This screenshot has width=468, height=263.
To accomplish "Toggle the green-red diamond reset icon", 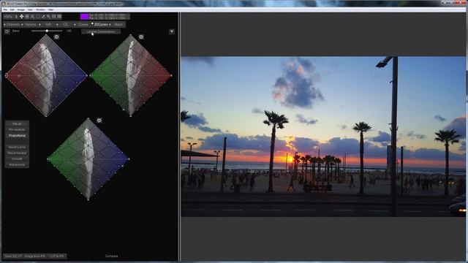I will (x=141, y=37).
